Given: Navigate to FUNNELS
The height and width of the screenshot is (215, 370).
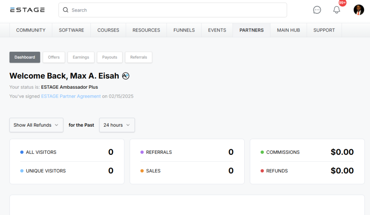Looking at the screenshot, I should coord(184,30).
